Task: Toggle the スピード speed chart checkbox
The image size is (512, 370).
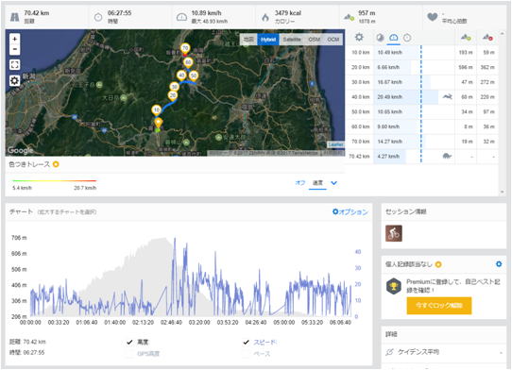Action: (x=247, y=342)
